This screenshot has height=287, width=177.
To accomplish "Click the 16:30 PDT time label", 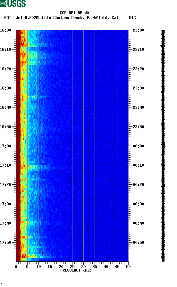I will 5,88.
